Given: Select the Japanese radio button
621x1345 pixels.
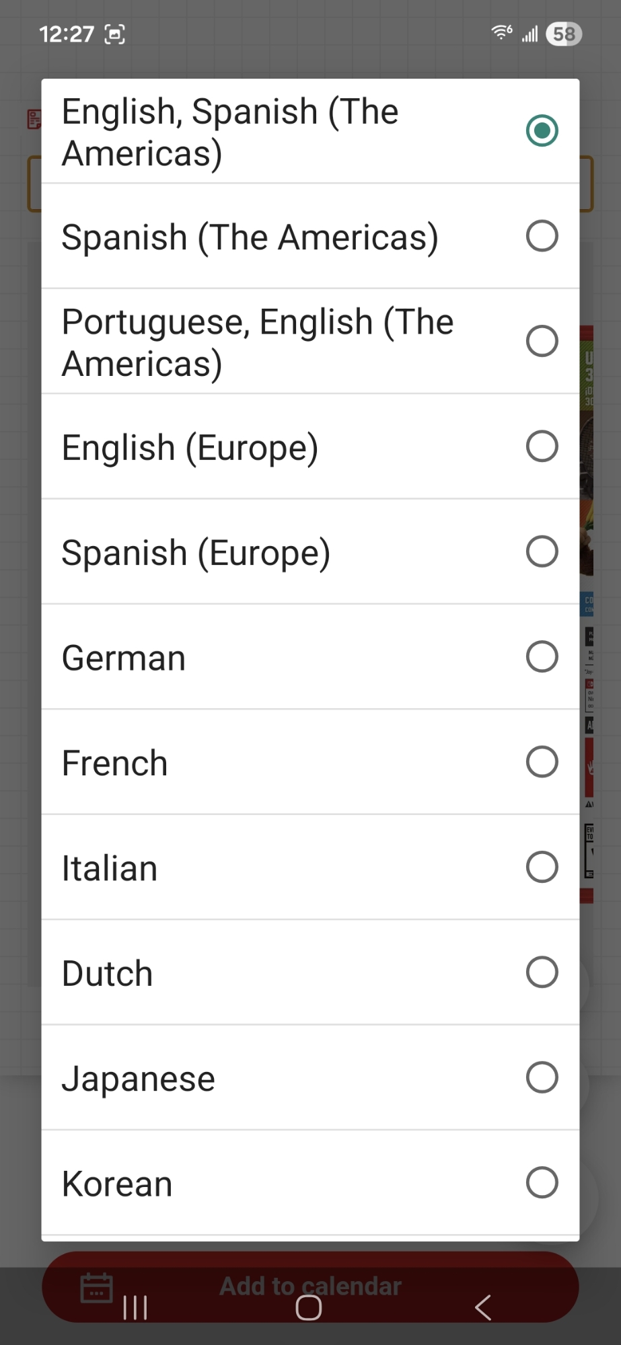Looking at the screenshot, I should (x=542, y=1078).
